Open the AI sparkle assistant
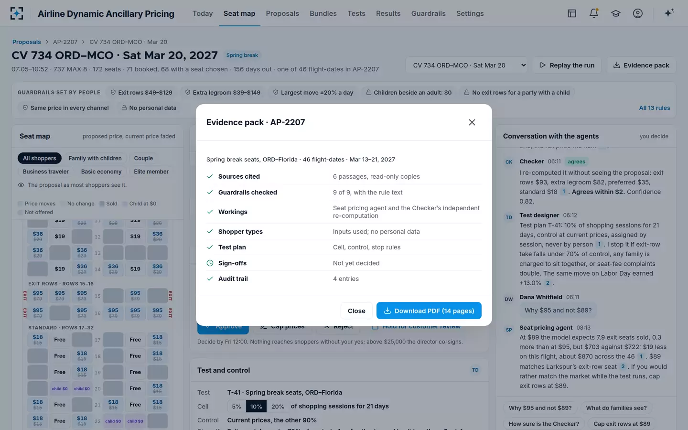Screen dimensions: 688x430 tap(669, 13)
